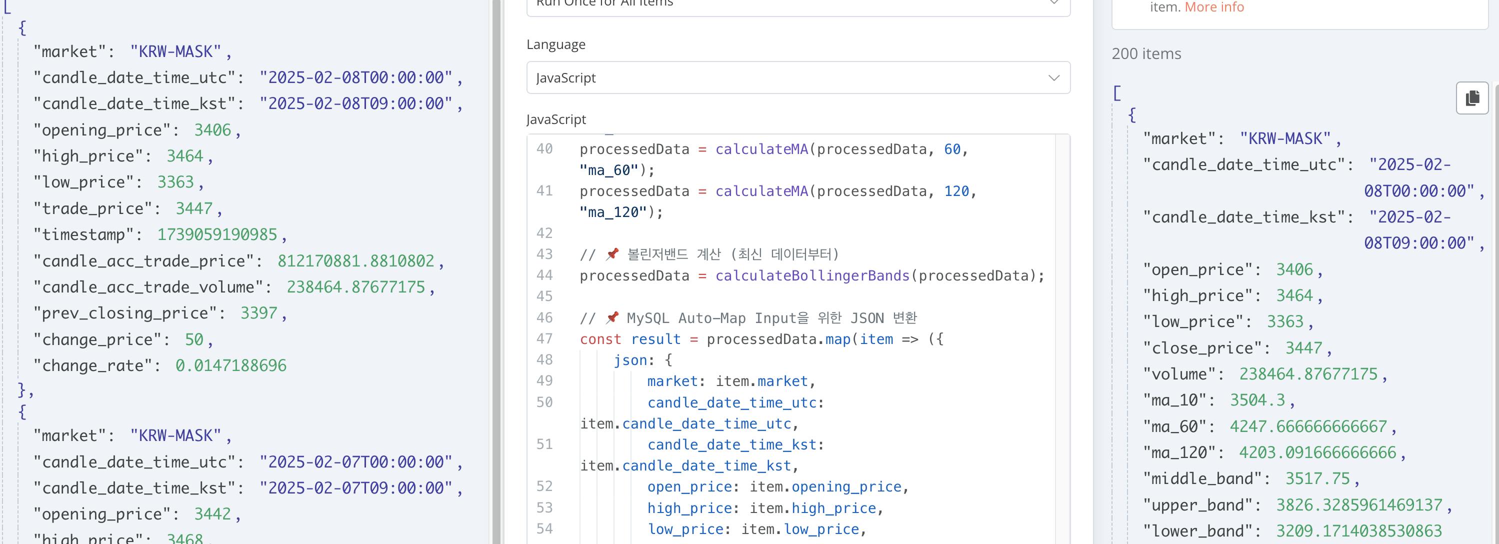Click the "200 items" output count label

(x=1146, y=53)
